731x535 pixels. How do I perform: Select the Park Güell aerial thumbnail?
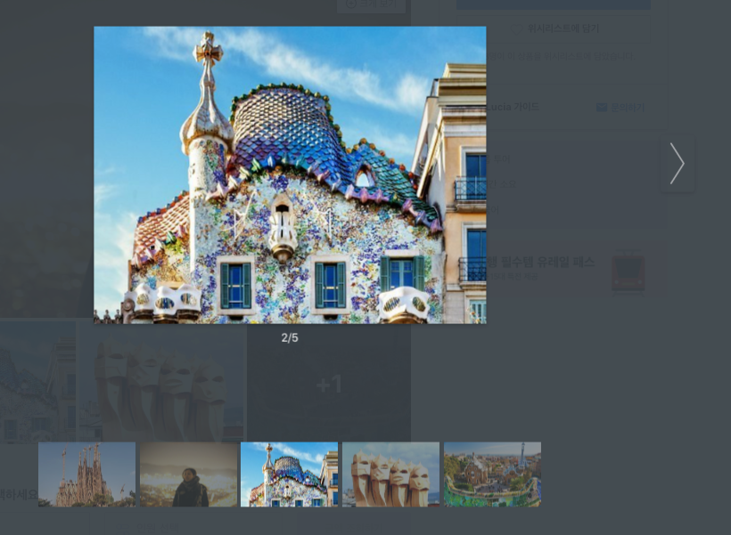[x=493, y=474]
